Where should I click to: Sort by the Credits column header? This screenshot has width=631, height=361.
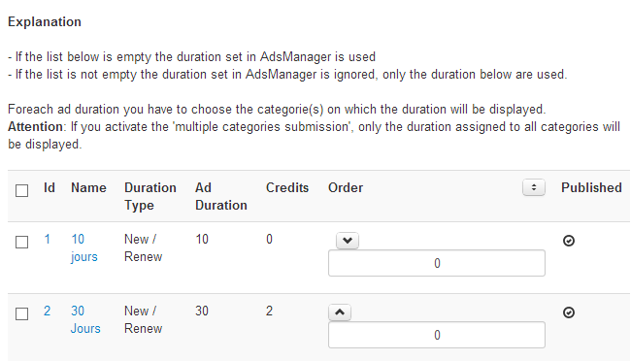pyautogui.click(x=287, y=187)
